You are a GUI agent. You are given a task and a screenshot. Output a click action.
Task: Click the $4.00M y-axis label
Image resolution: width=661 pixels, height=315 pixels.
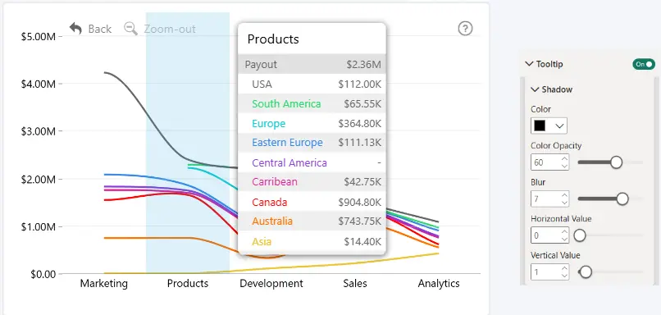pos(38,84)
